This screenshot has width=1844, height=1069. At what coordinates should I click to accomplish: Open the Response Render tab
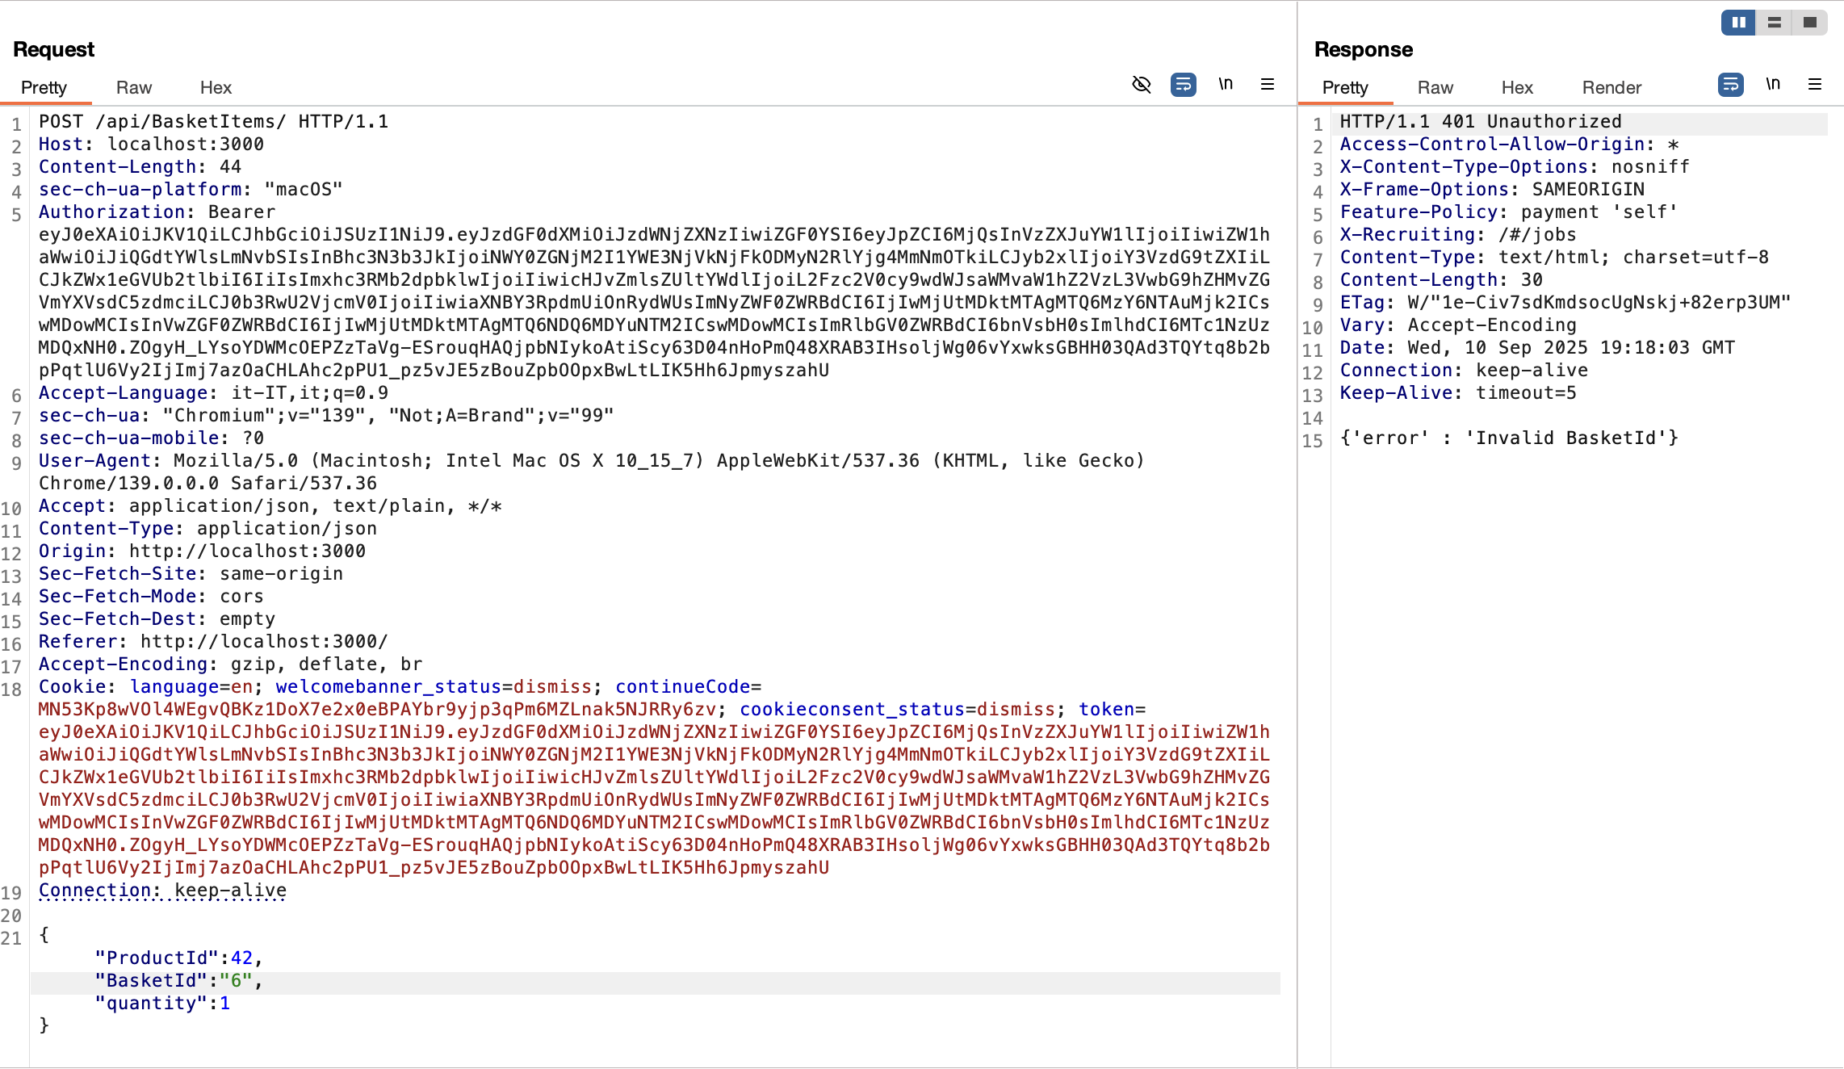coord(1611,87)
